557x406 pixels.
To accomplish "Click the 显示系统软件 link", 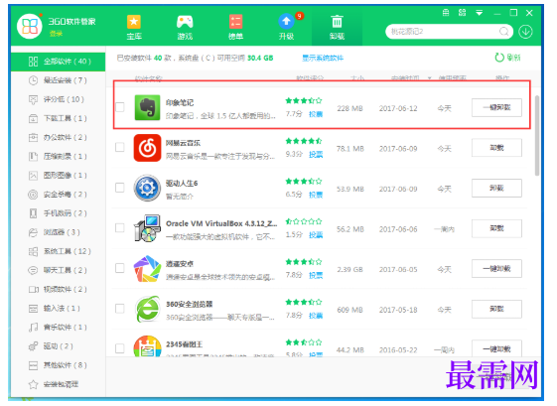I will 323,58.
